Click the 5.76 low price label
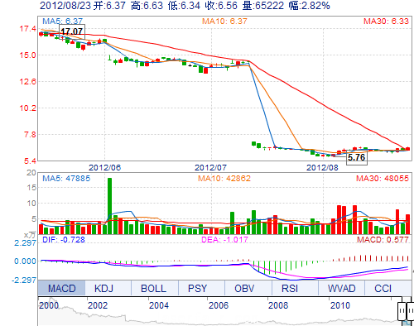This screenshot has width=414, height=326. pyautogui.click(x=357, y=157)
